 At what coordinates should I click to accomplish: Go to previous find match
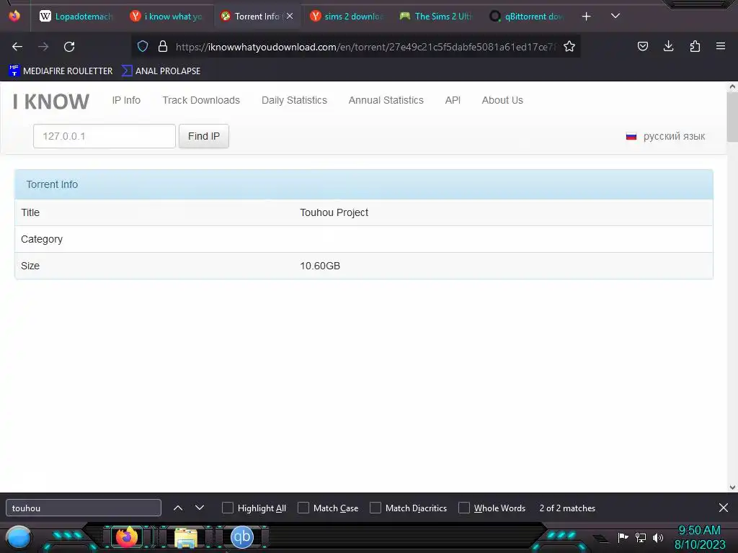178,508
